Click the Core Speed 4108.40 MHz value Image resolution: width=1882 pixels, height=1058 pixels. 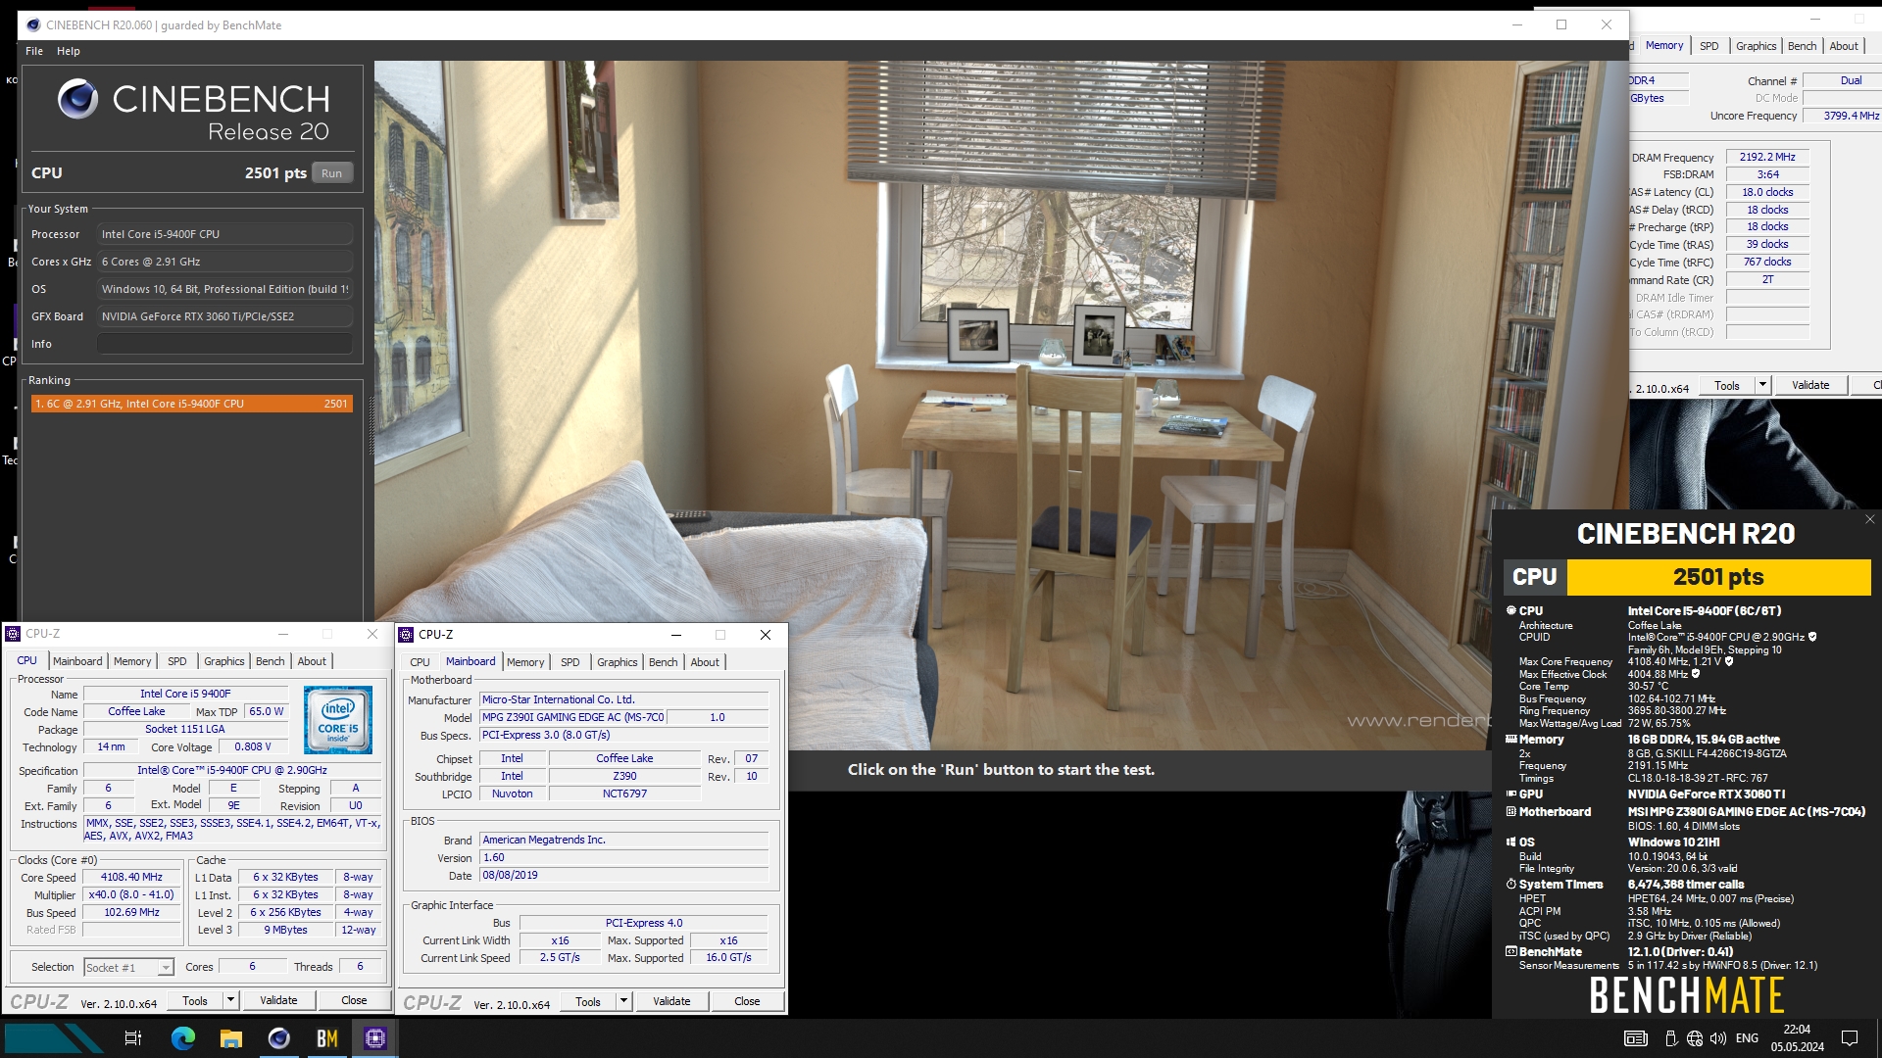131,878
